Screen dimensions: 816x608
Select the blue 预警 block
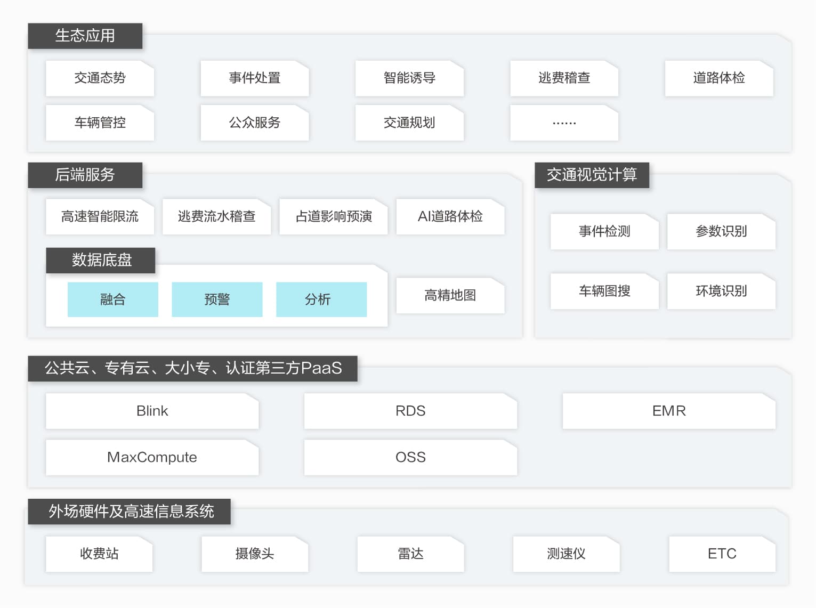tap(217, 299)
